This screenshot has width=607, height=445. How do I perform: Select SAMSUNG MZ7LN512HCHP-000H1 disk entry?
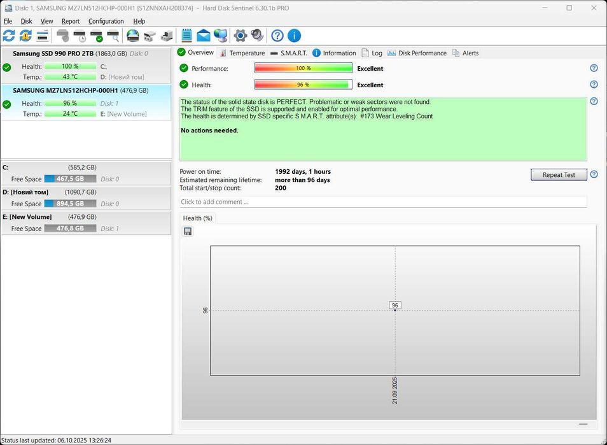pos(86,102)
